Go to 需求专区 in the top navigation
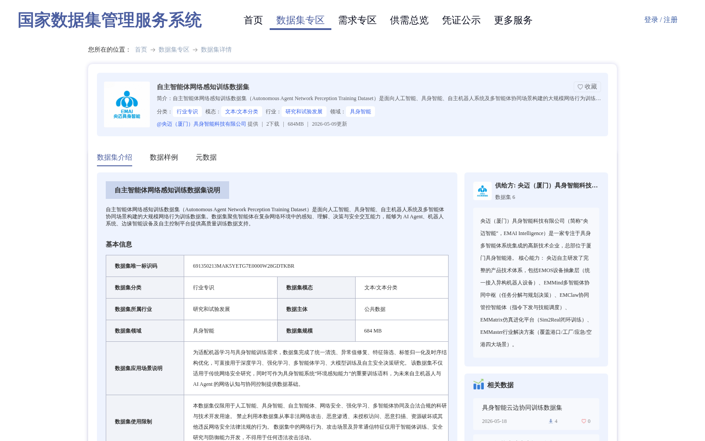The image size is (705, 441). click(357, 20)
